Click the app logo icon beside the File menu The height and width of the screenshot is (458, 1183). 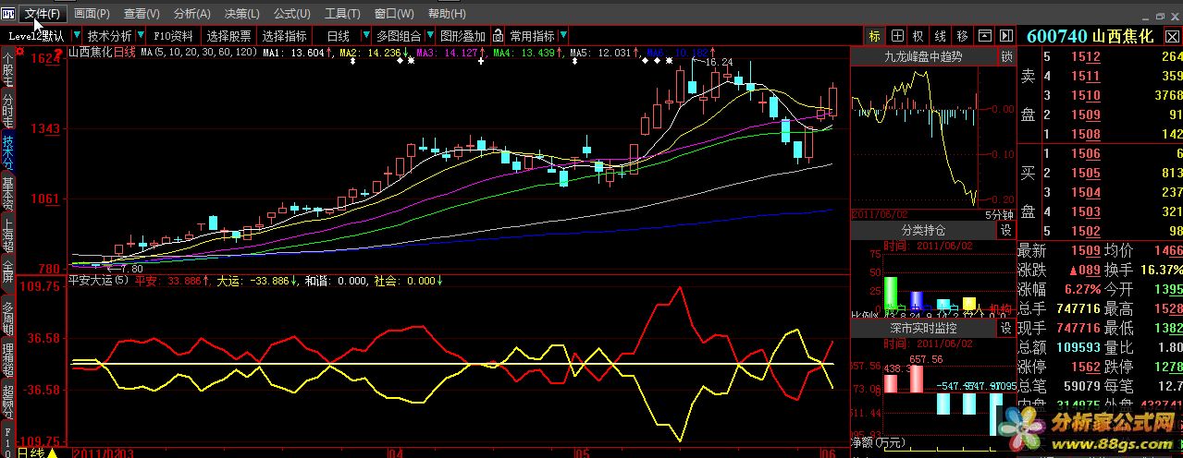click(9, 14)
